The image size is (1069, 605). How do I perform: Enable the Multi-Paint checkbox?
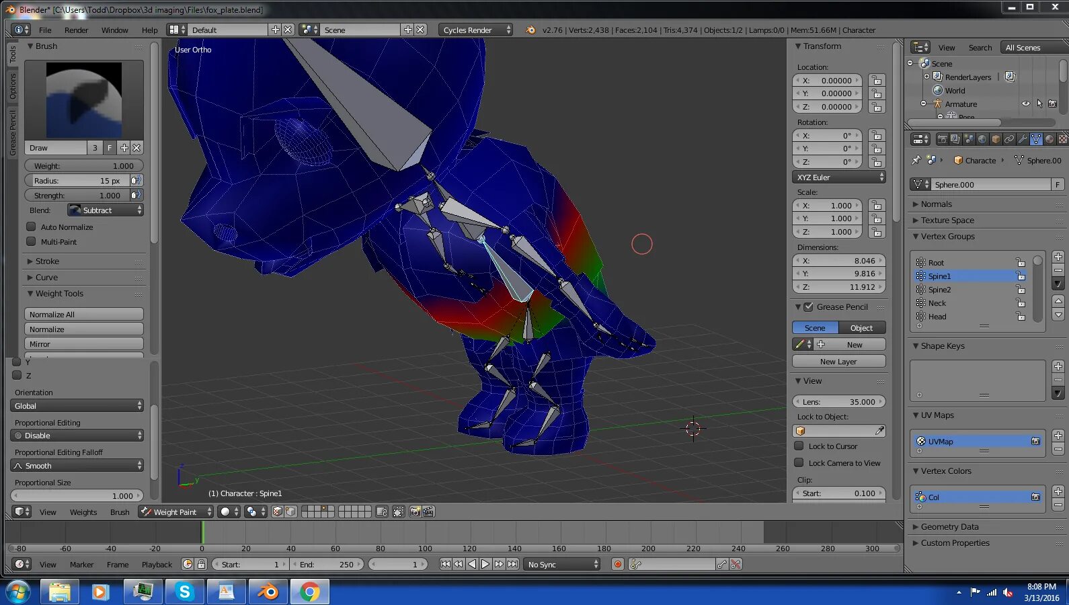tap(31, 241)
